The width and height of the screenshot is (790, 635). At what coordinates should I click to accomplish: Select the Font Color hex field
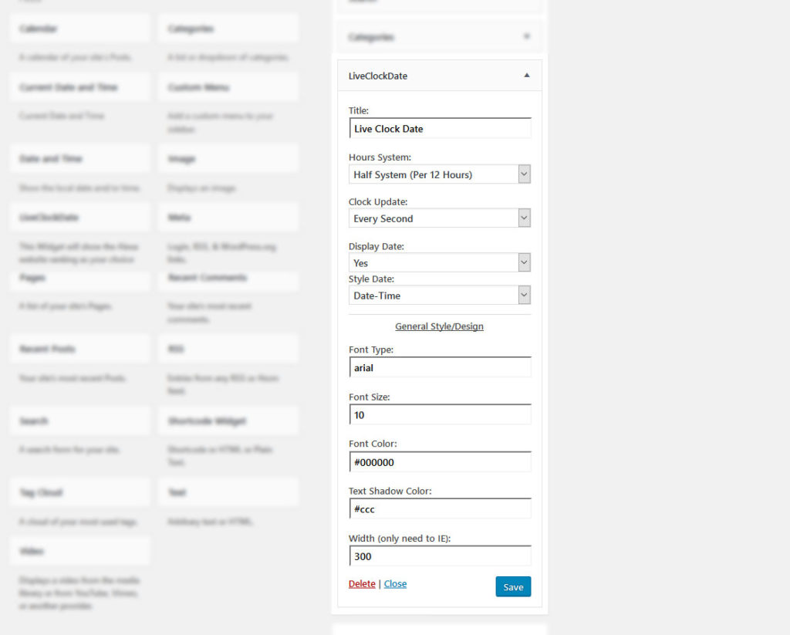(440, 462)
